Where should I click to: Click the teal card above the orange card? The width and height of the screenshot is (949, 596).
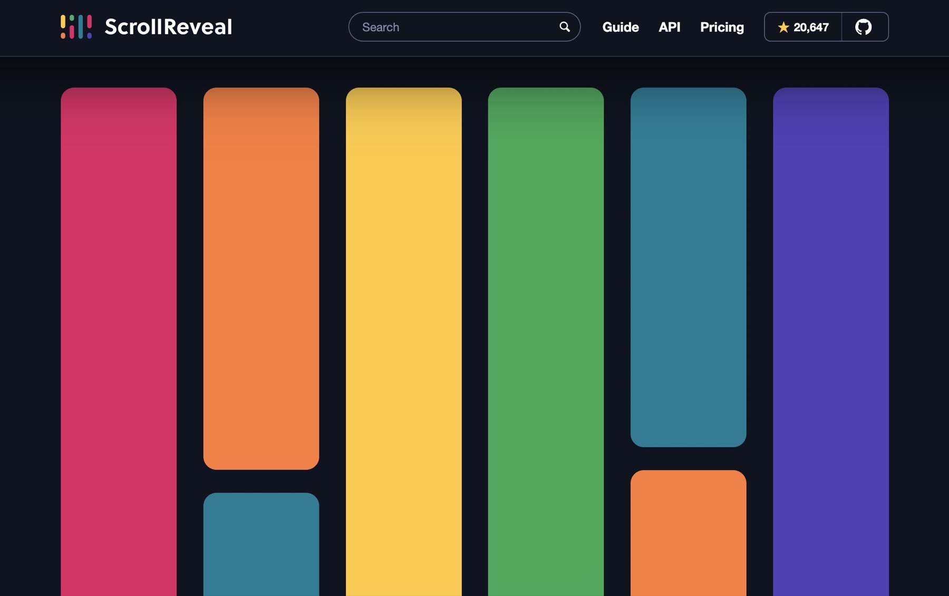[x=688, y=267]
